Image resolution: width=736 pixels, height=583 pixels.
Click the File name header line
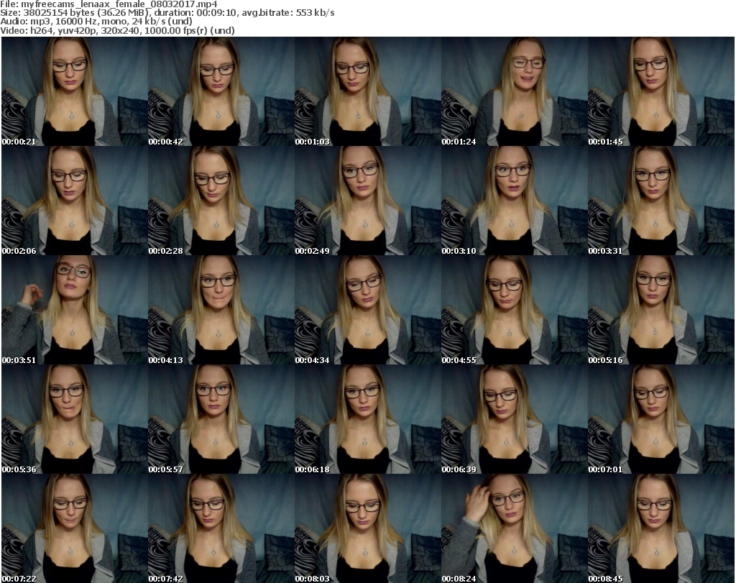click(109, 4)
